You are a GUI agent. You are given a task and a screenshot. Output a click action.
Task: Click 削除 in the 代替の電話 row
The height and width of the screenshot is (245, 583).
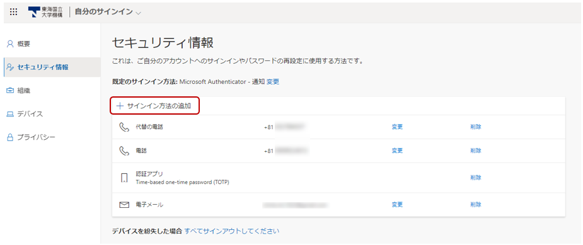[x=476, y=127]
